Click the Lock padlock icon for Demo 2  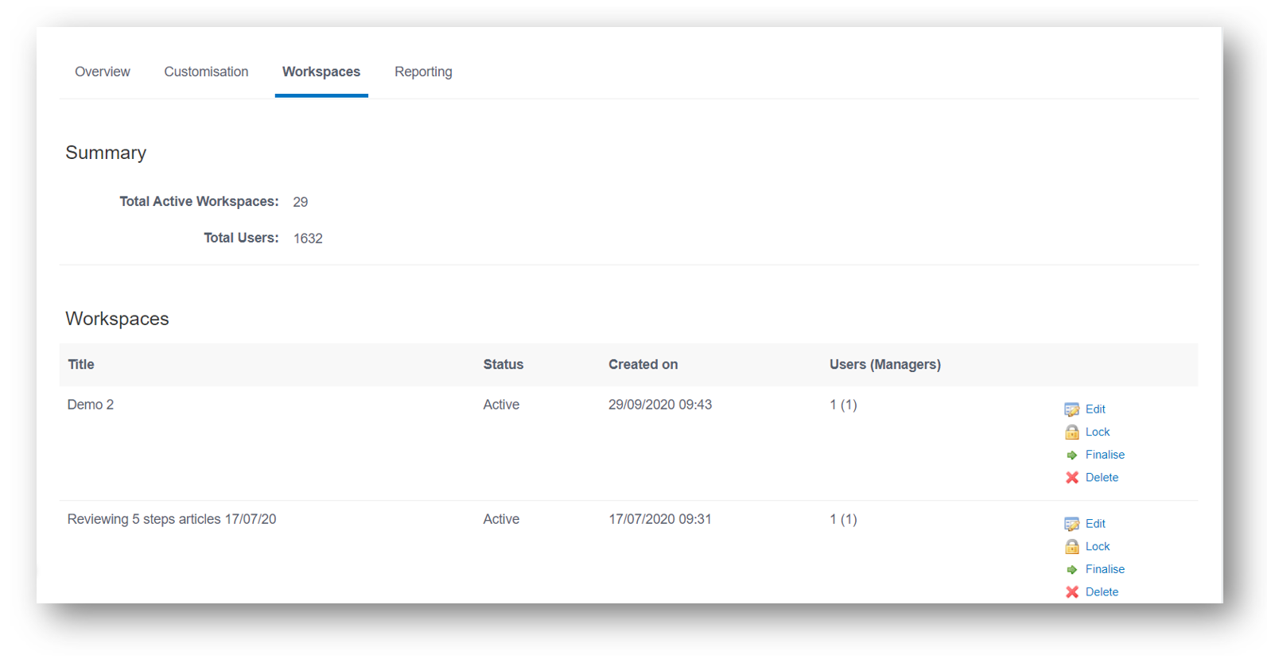pyautogui.click(x=1071, y=432)
